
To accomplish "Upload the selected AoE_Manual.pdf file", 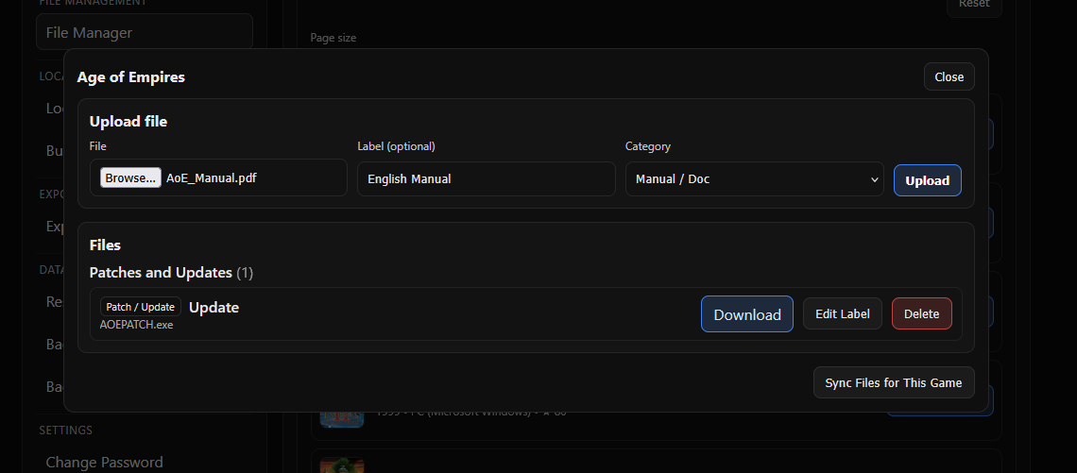I will pyautogui.click(x=928, y=180).
